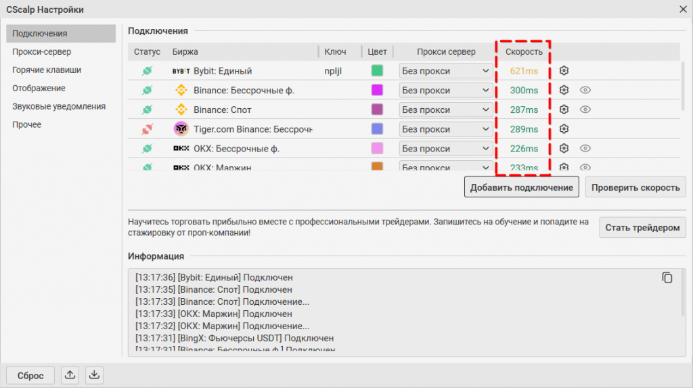Click Добавить подключение button
This screenshot has height=388, width=693.
pyautogui.click(x=521, y=187)
